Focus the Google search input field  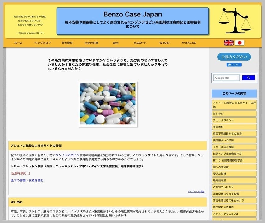[226, 78]
